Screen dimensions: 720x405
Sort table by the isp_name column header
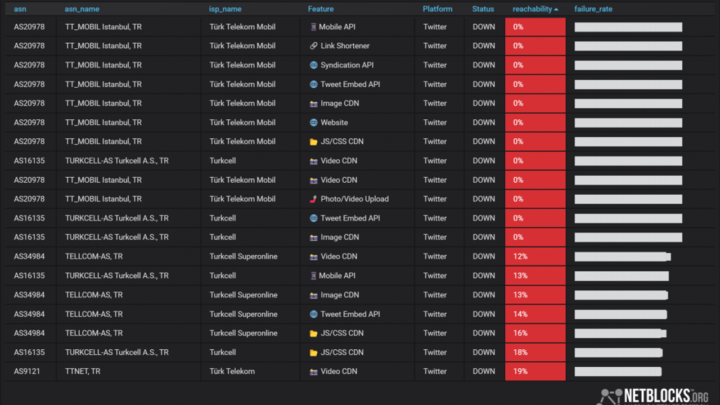click(x=226, y=9)
